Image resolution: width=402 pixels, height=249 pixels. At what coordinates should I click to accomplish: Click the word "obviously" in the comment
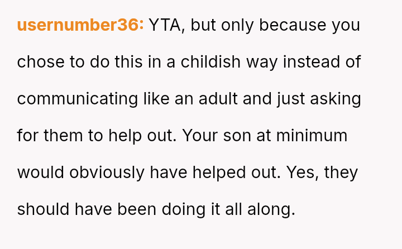(105, 173)
